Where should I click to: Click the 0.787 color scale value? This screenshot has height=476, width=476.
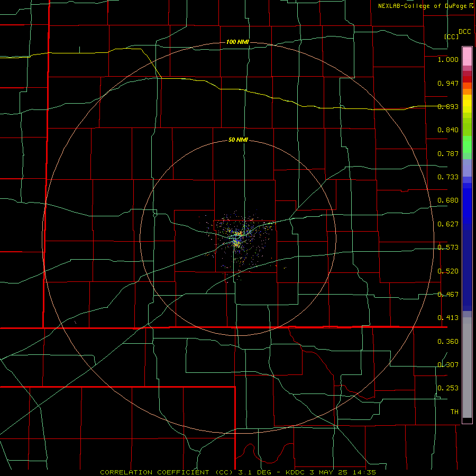click(448, 153)
